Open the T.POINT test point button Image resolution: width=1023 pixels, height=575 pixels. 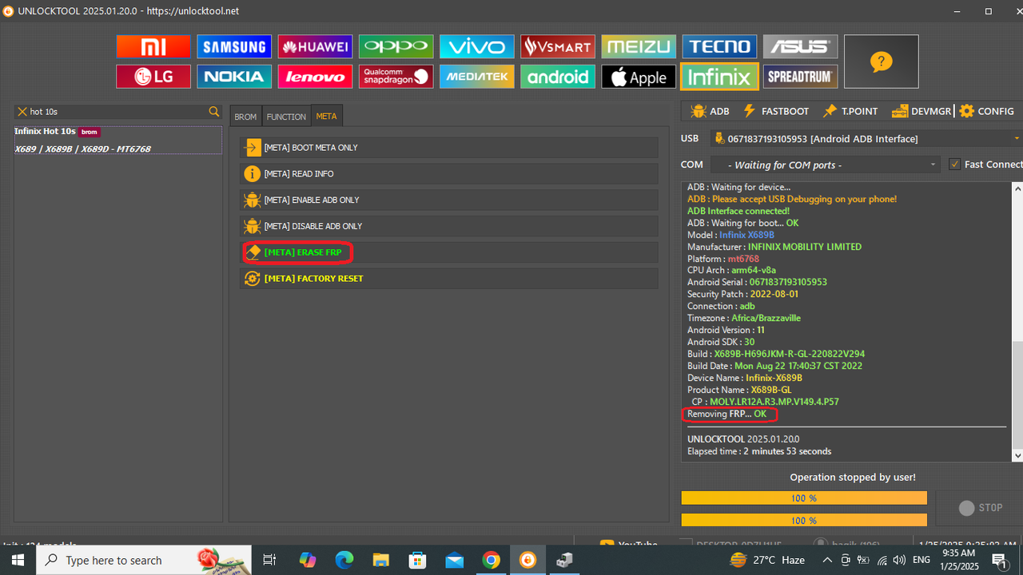(x=850, y=111)
